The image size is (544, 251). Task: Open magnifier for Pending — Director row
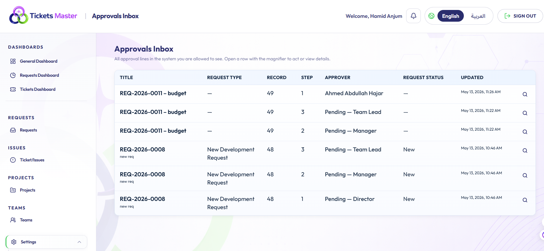click(x=525, y=200)
